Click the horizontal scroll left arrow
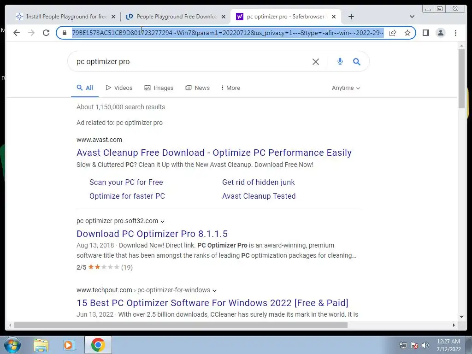The height and width of the screenshot is (354, 472). [x=10, y=325]
